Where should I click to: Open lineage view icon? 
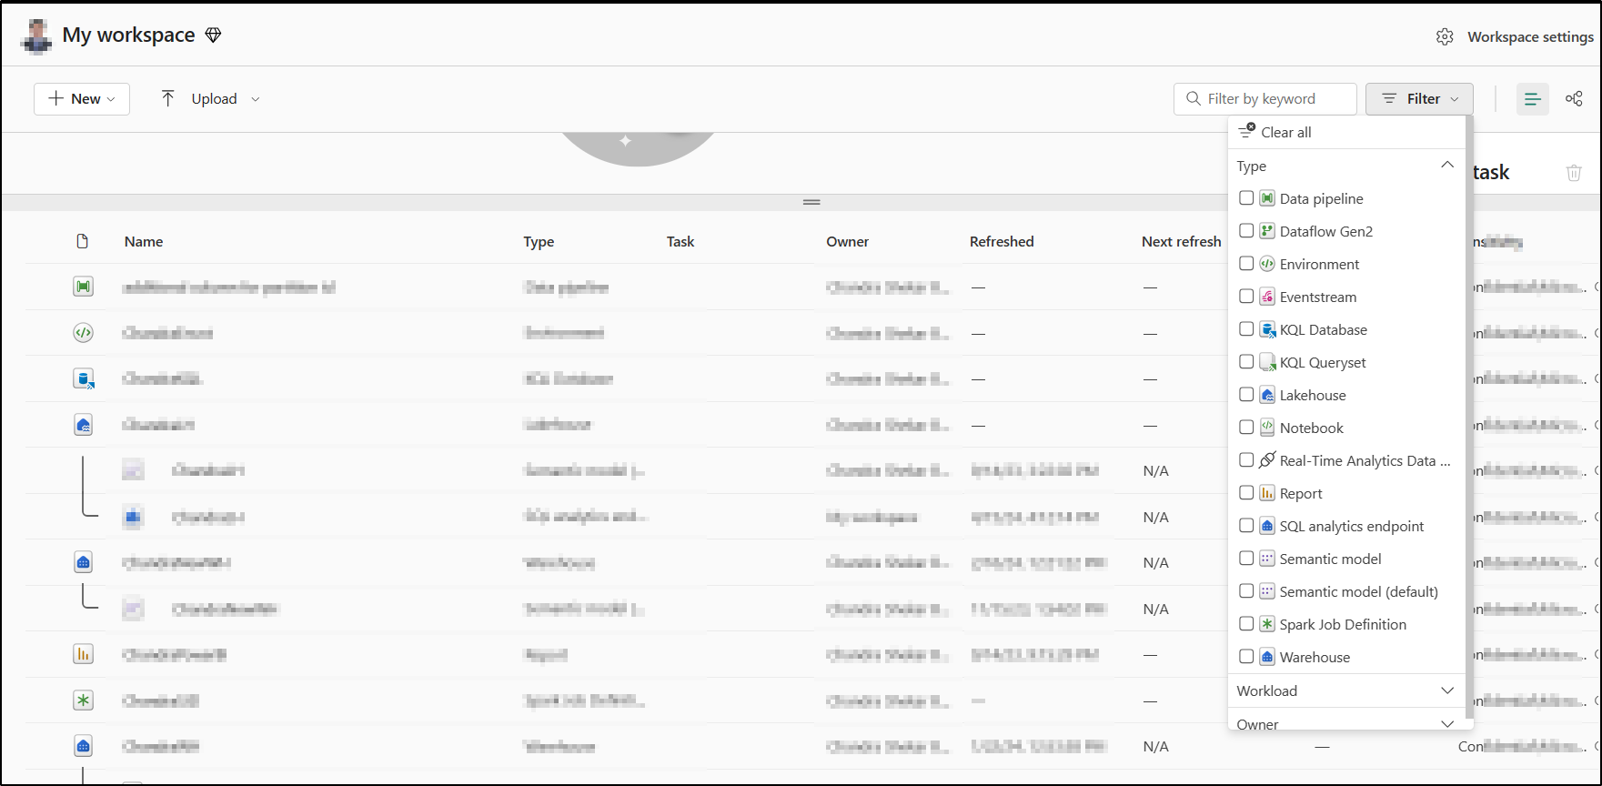(1574, 98)
